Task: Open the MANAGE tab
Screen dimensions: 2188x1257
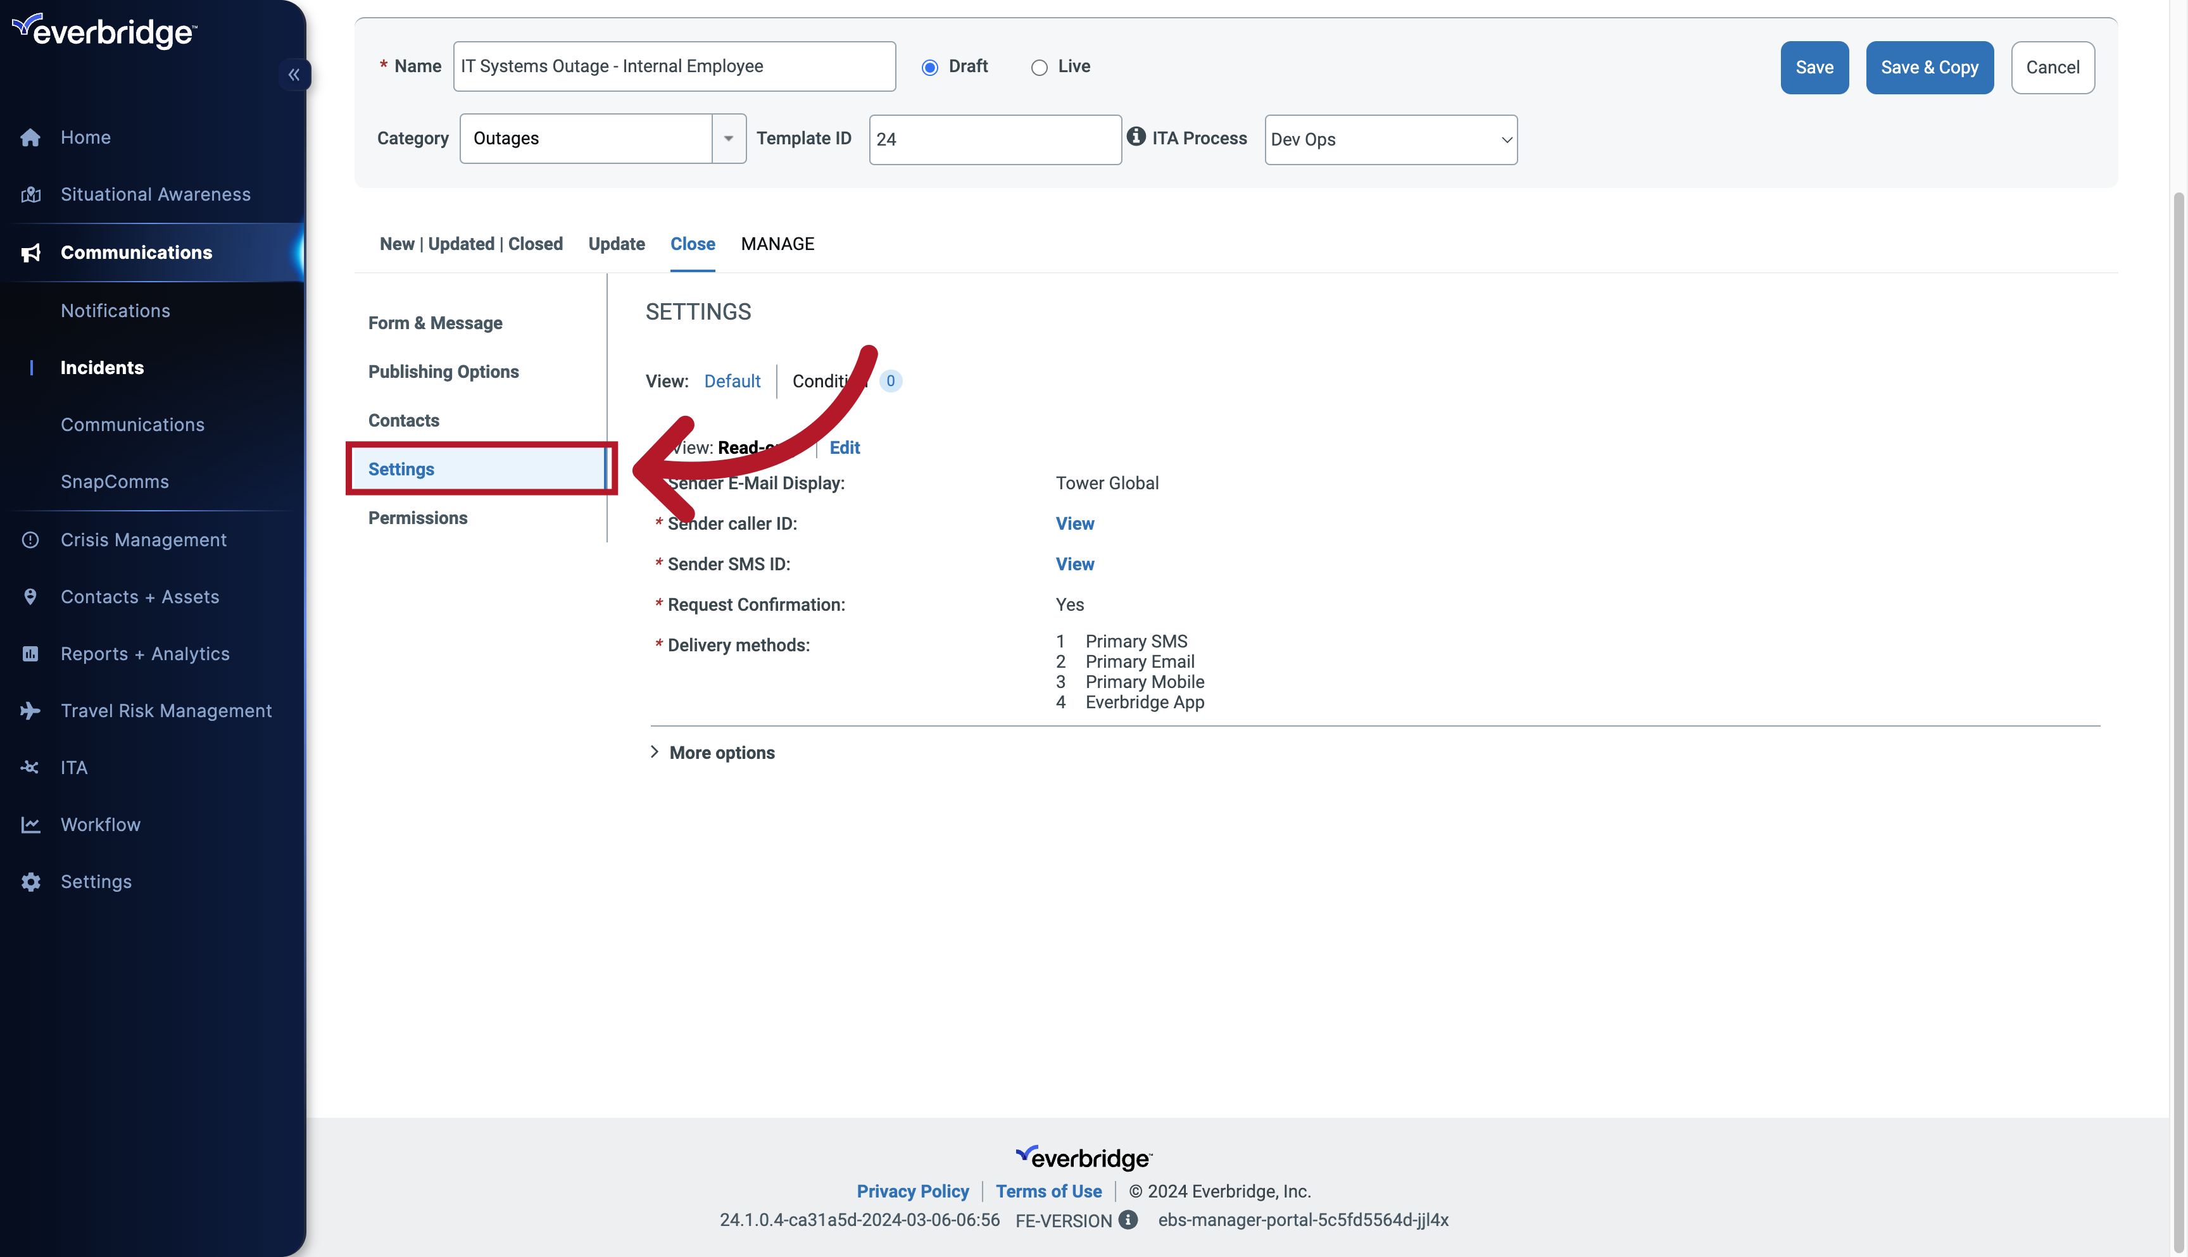Action: [777, 244]
